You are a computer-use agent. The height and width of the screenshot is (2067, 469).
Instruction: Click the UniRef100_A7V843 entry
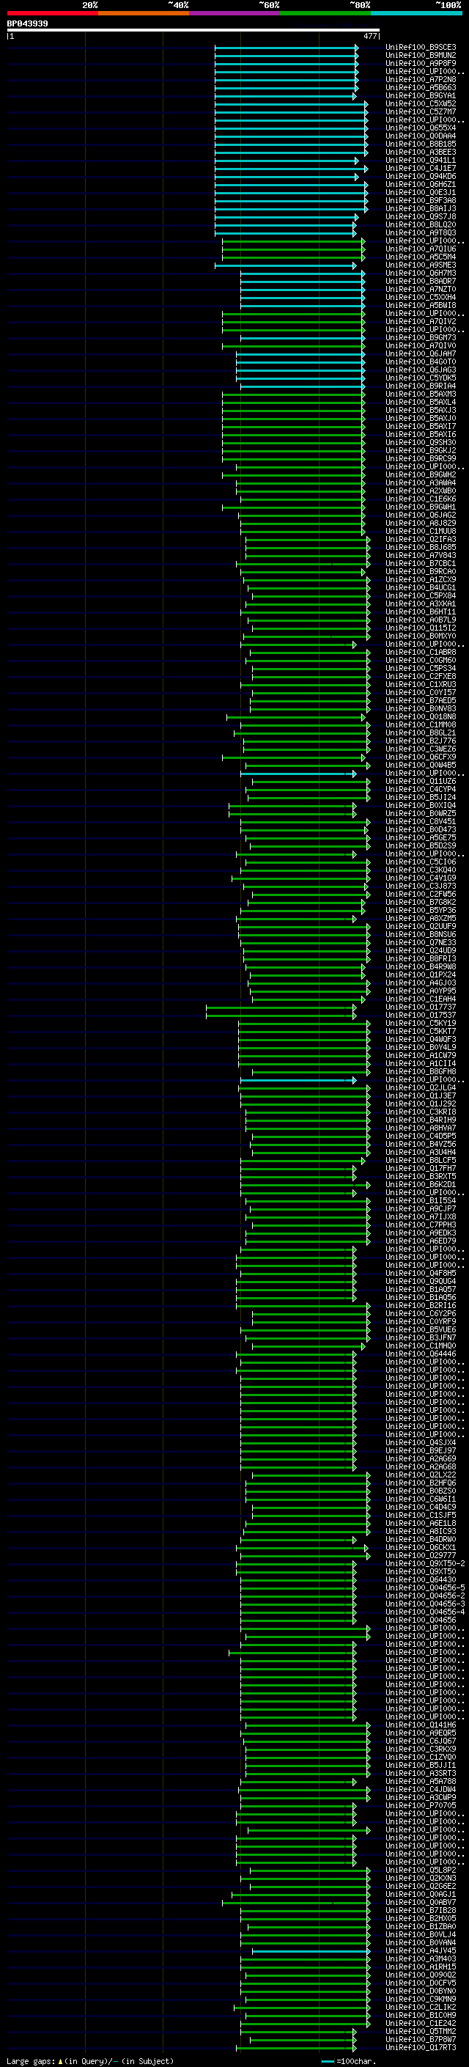(x=421, y=555)
